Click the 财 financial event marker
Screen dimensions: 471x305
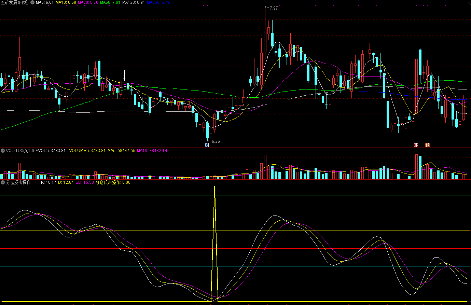click(x=207, y=145)
